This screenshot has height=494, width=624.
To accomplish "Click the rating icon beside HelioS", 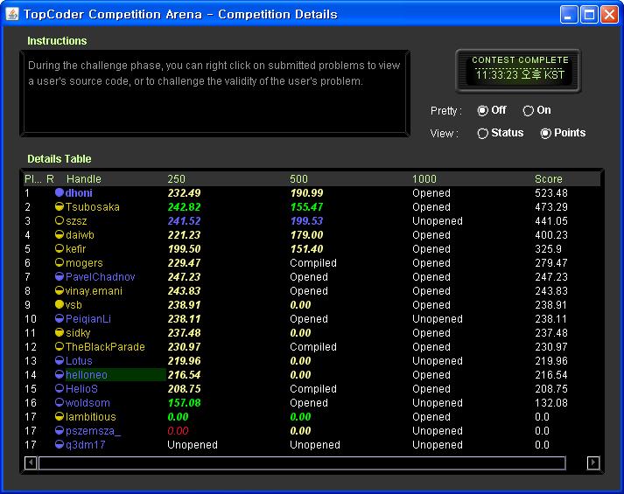I will 60,389.
